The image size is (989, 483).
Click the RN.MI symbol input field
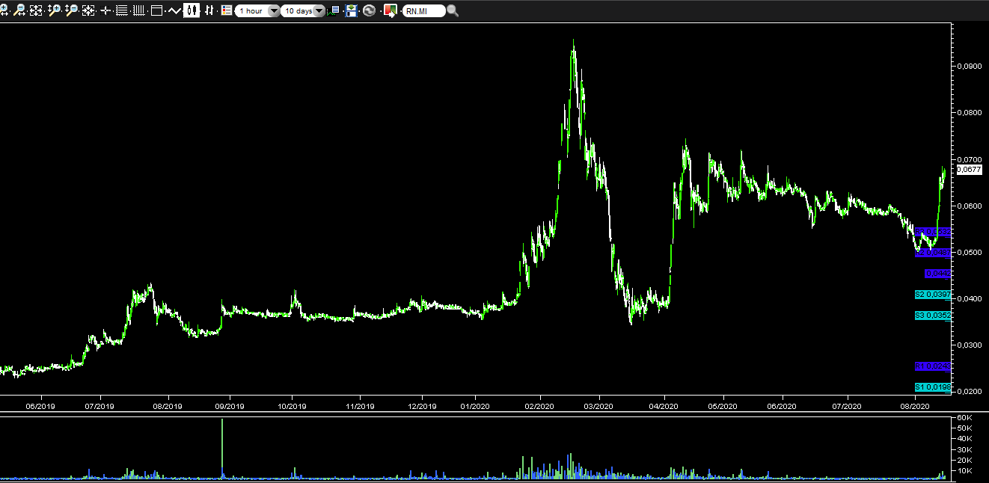click(x=423, y=11)
